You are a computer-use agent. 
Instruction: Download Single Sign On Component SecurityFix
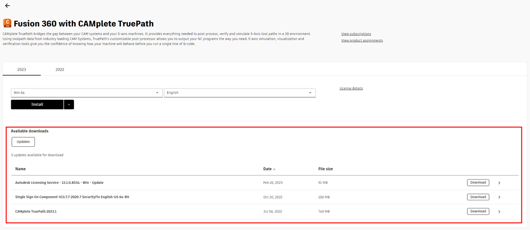click(478, 197)
